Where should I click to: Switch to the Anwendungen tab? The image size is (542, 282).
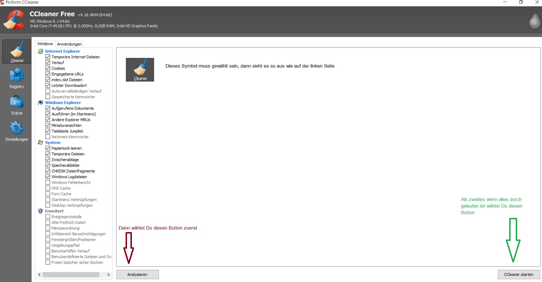click(69, 44)
